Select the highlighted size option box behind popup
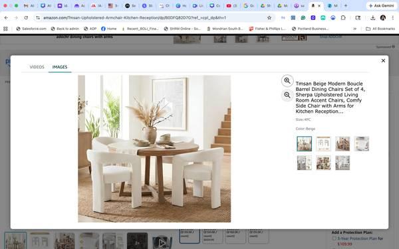 click(190, 236)
